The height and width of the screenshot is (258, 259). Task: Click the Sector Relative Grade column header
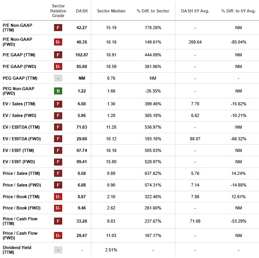pos(58,11)
